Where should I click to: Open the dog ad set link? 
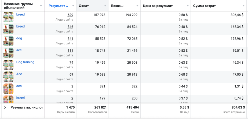point(19,38)
